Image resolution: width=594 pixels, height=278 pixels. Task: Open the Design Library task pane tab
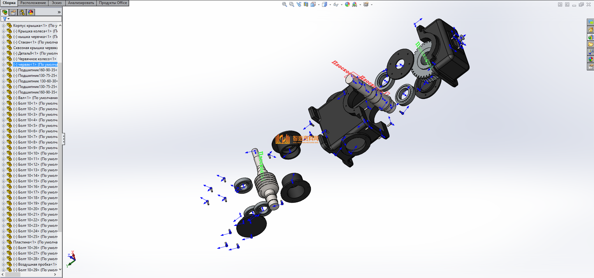pos(591,37)
